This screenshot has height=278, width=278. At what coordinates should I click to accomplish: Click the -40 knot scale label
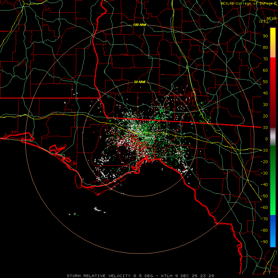point(264,185)
